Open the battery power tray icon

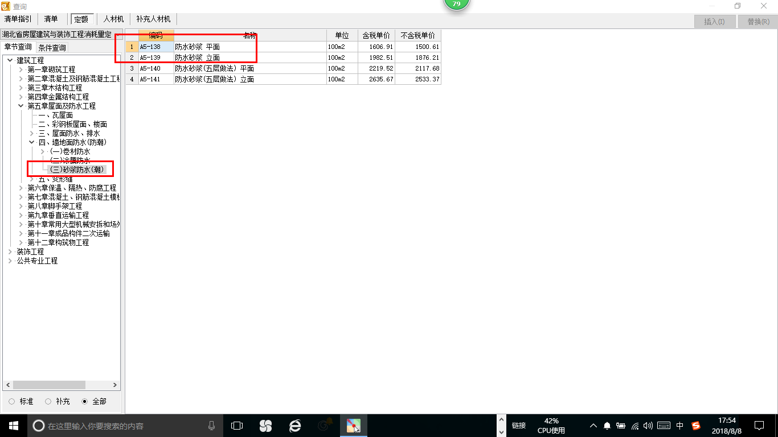pos(621,425)
